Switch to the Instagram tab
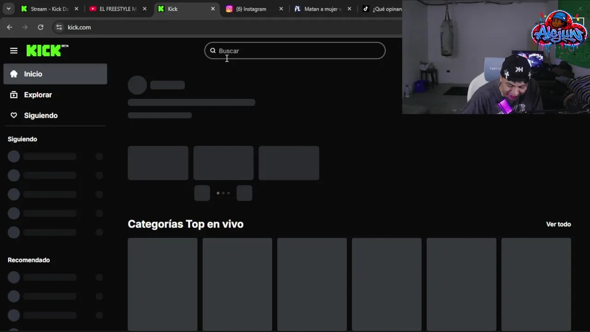 251,9
